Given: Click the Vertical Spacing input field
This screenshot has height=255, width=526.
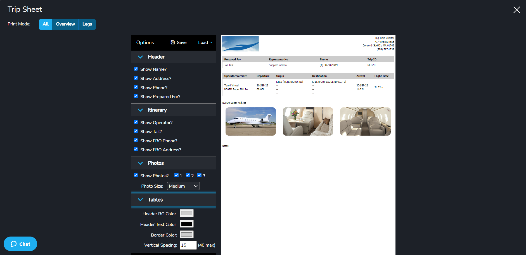Looking at the screenshot, I should [188, 245].
